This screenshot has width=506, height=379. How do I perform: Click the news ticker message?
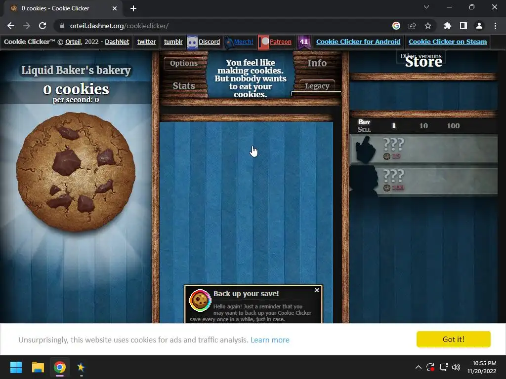click(x=250, y=78)
